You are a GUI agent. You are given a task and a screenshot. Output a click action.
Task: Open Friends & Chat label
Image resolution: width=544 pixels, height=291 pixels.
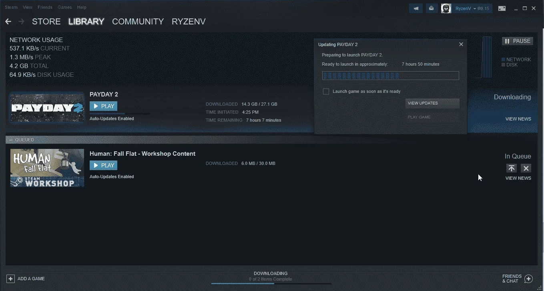click(512, 279)
